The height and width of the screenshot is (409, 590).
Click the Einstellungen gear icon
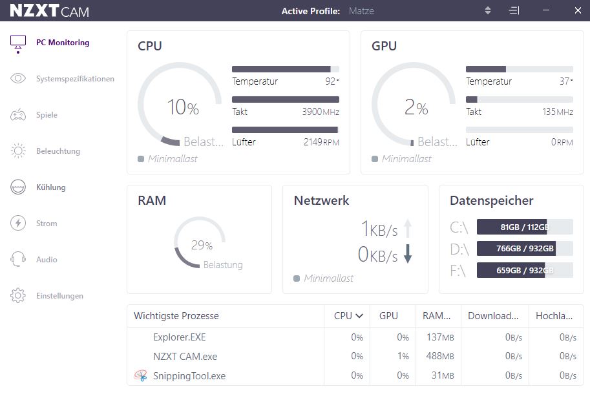tap(17, 296)
